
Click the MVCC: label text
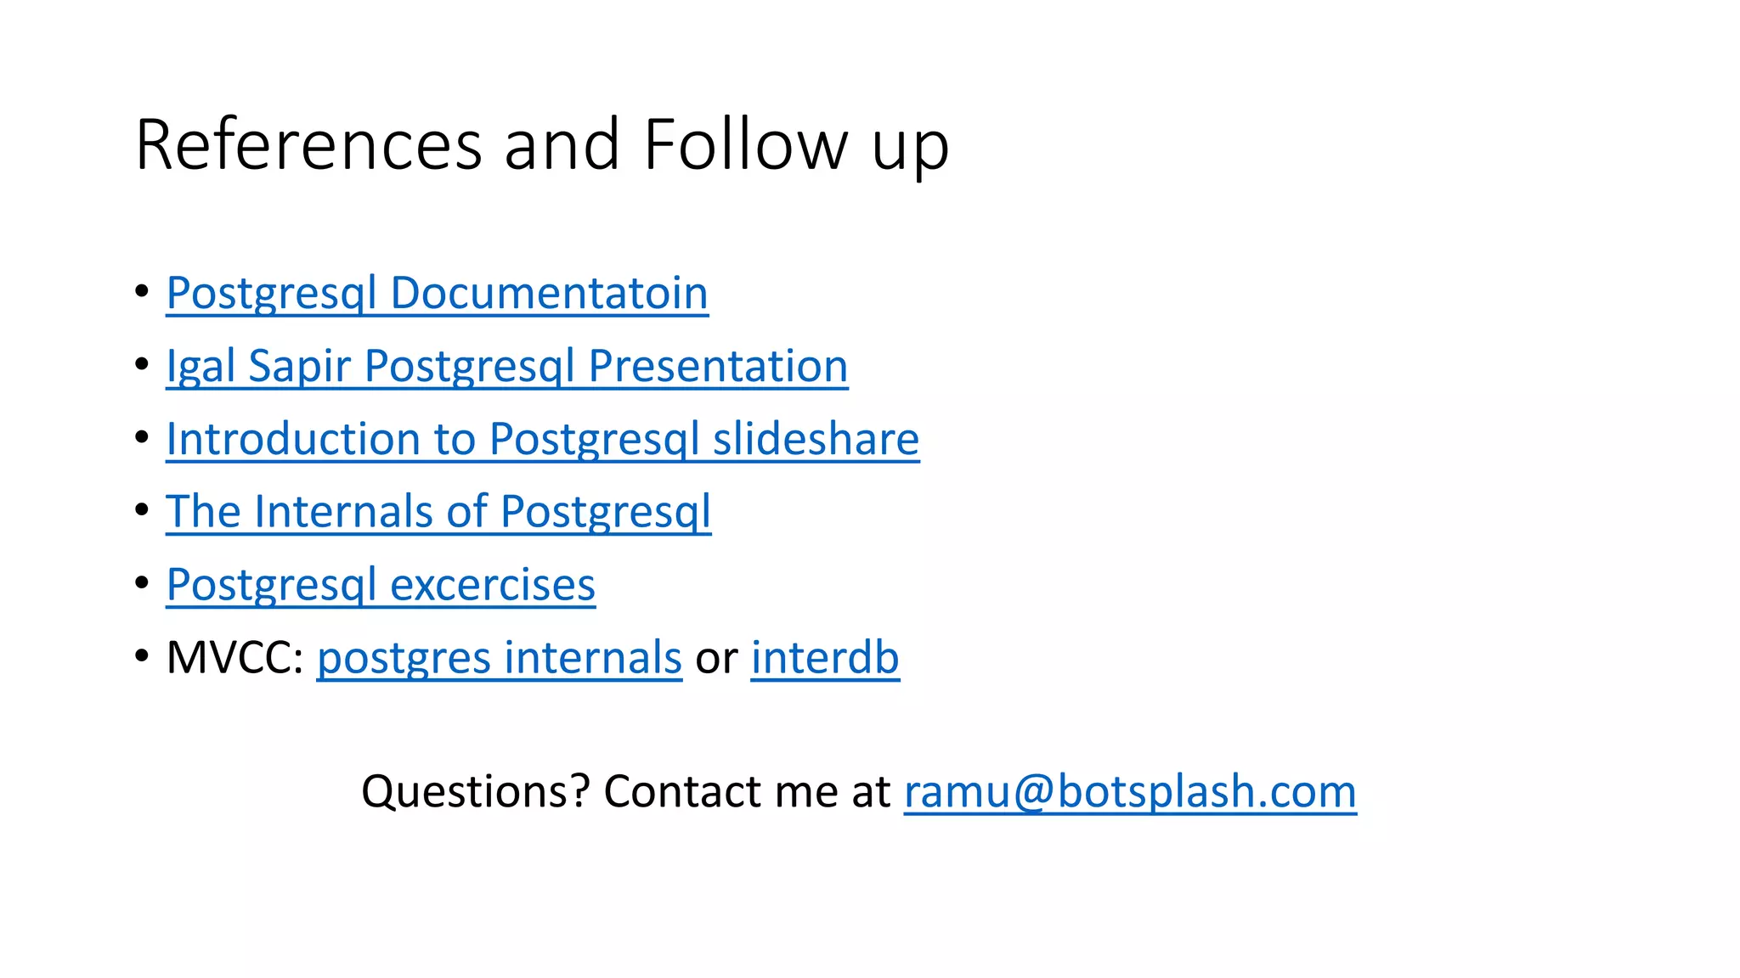click(x=235, y=658)
